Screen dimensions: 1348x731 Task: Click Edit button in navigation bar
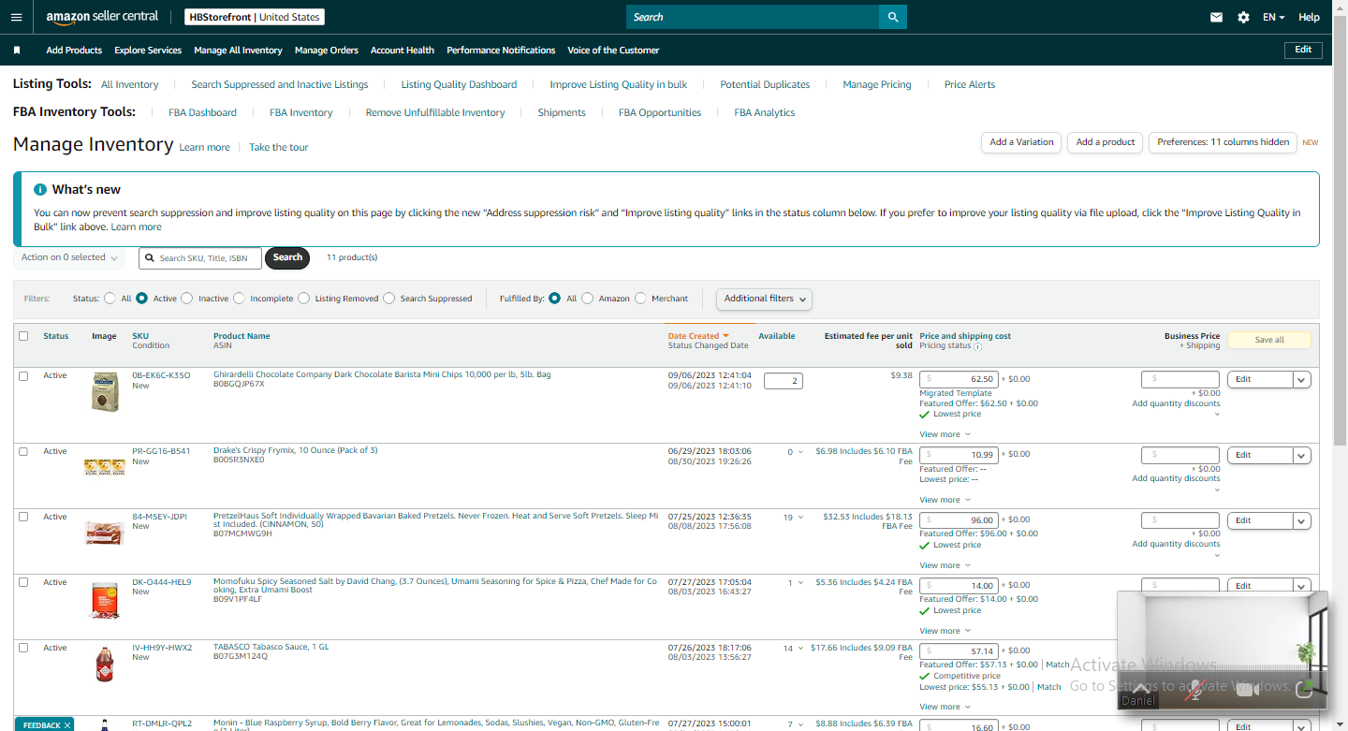(1303, 50)
